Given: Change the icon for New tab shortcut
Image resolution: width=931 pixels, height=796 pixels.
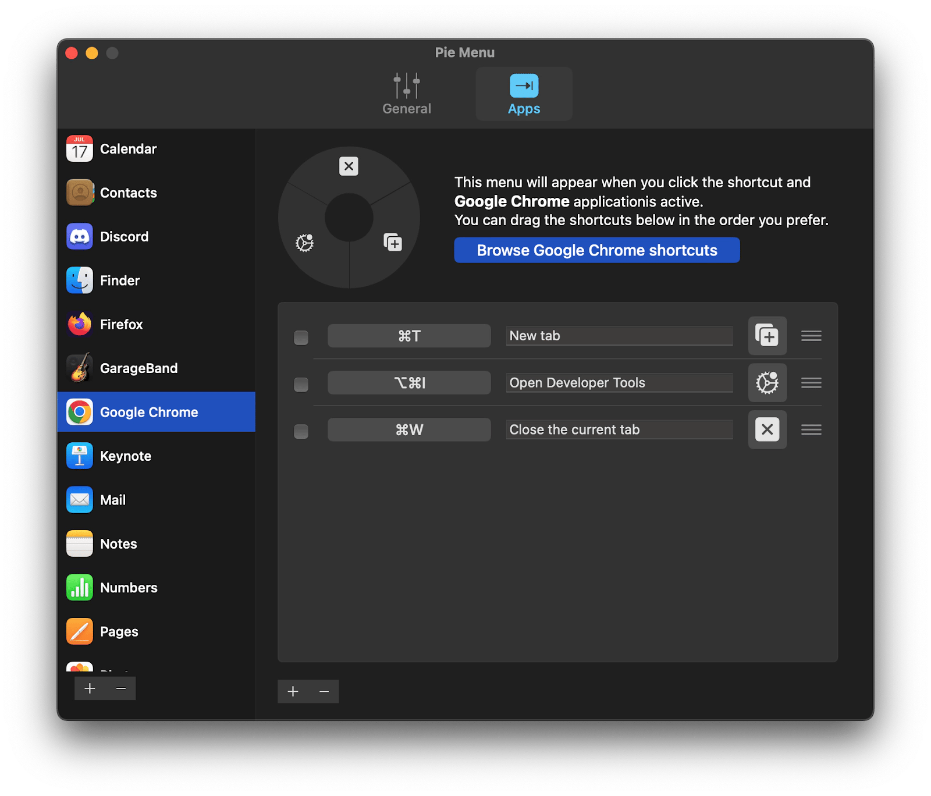Looking at the screenshot, I should click(767, 336).
